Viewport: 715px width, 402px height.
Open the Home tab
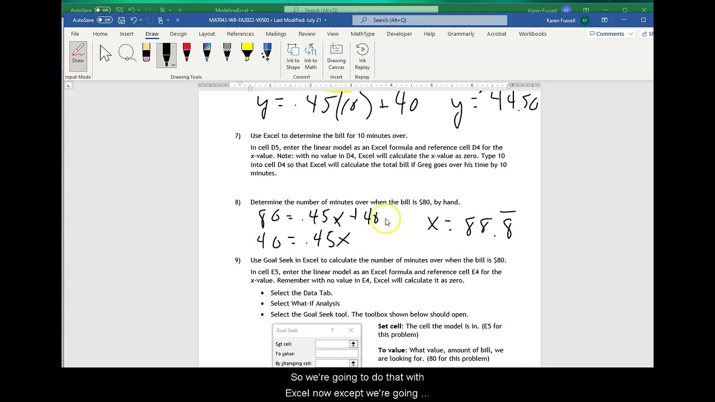point(100,34)
